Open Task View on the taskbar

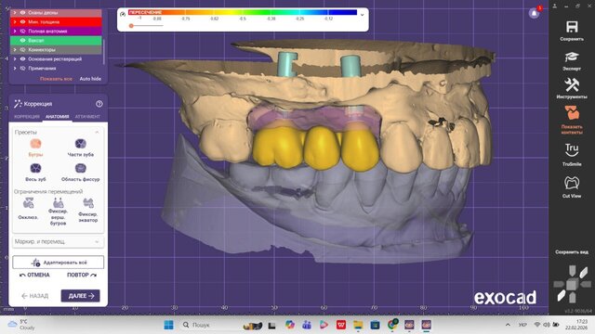pos(271,325)
